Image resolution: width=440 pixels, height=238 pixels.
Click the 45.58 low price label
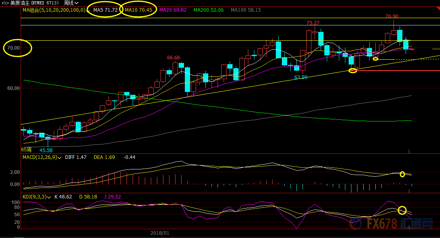click(46, 150)
